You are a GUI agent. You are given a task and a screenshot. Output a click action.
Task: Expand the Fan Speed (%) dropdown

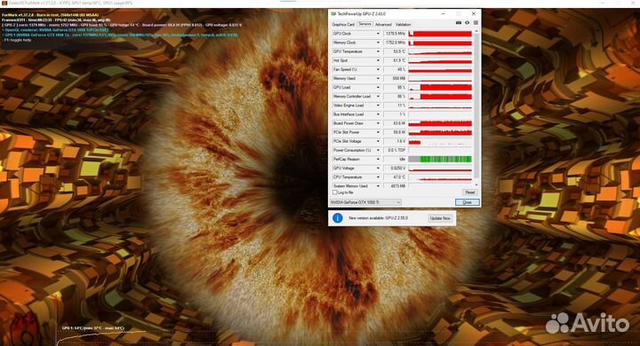(x=378, y=69)
